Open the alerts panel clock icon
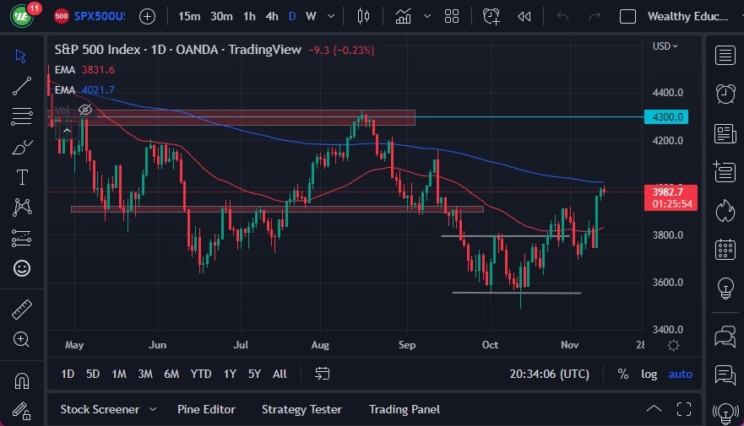Viewport: 744px width, 426px height. pos(725,94)
